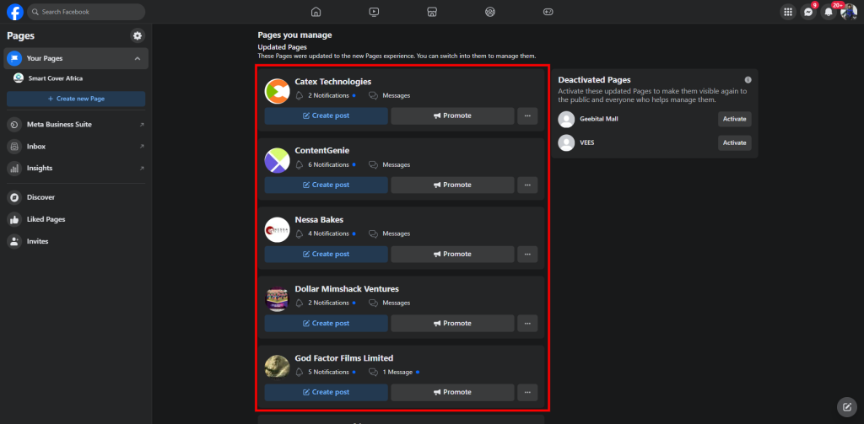Promote Dollar Mimshack Ventures page
The image size is (864, 424).
452,323
